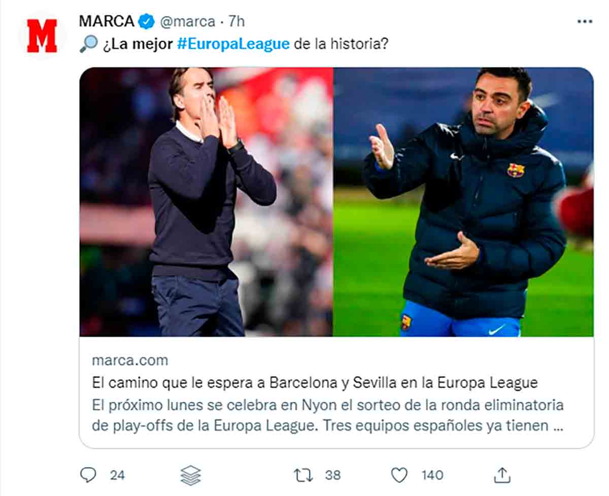
Task: Retweet using the retweet arrows icon
Action: tap(303, 475)
